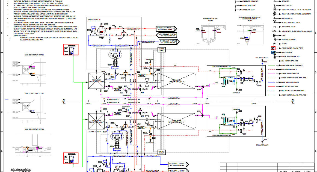Click the Pump symbol in the legend
This screenshot has height=172, width=317.
(x=273, y=35)
